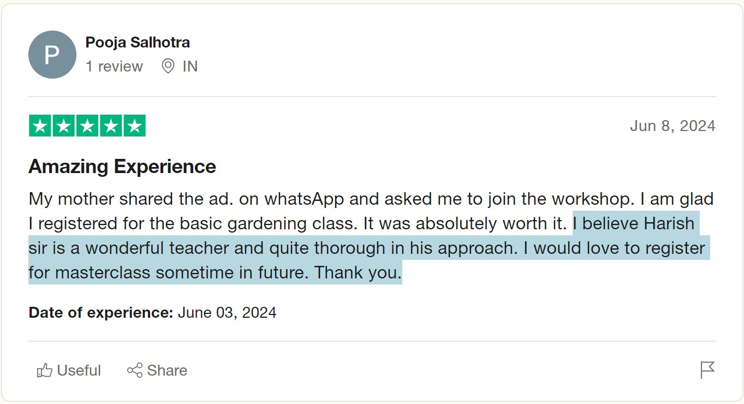Click the 'June 03, 2024' experience date
The width and height of the screenshot is (744, 404).
click(x=227, y=313)
